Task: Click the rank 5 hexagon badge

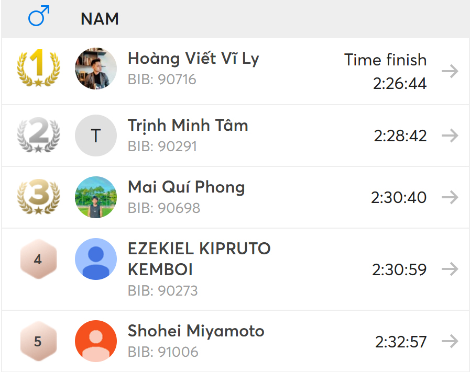Action: point(38,341)
